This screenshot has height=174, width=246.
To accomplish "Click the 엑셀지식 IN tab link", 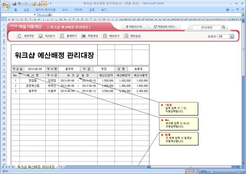I will click(x=134, y=27).
